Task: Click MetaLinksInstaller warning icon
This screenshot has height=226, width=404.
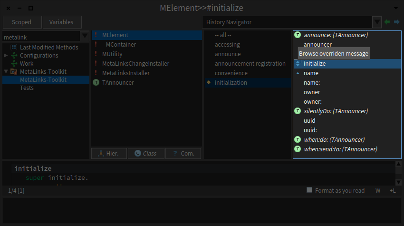Action: coord(96,73)
